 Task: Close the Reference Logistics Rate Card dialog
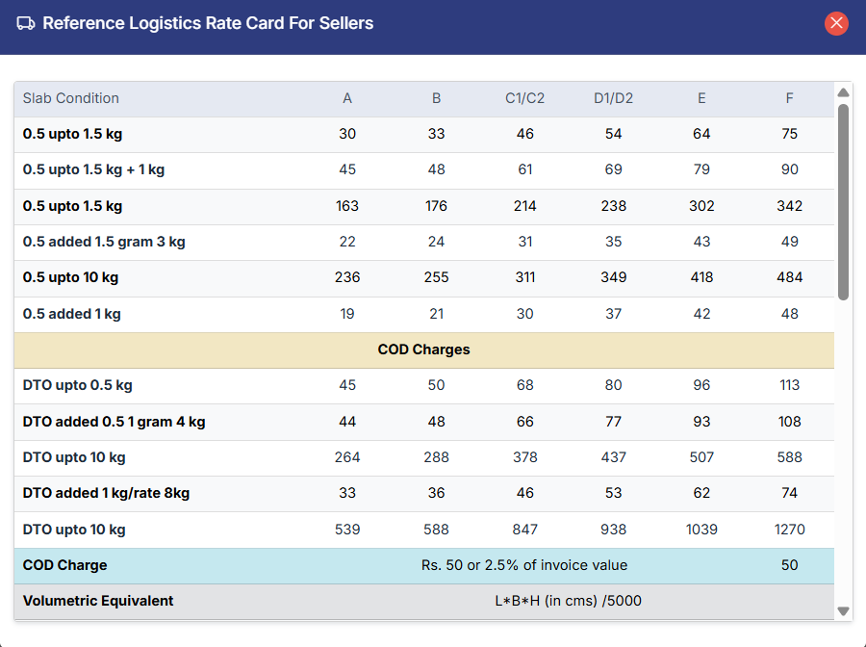click(836, 23)
